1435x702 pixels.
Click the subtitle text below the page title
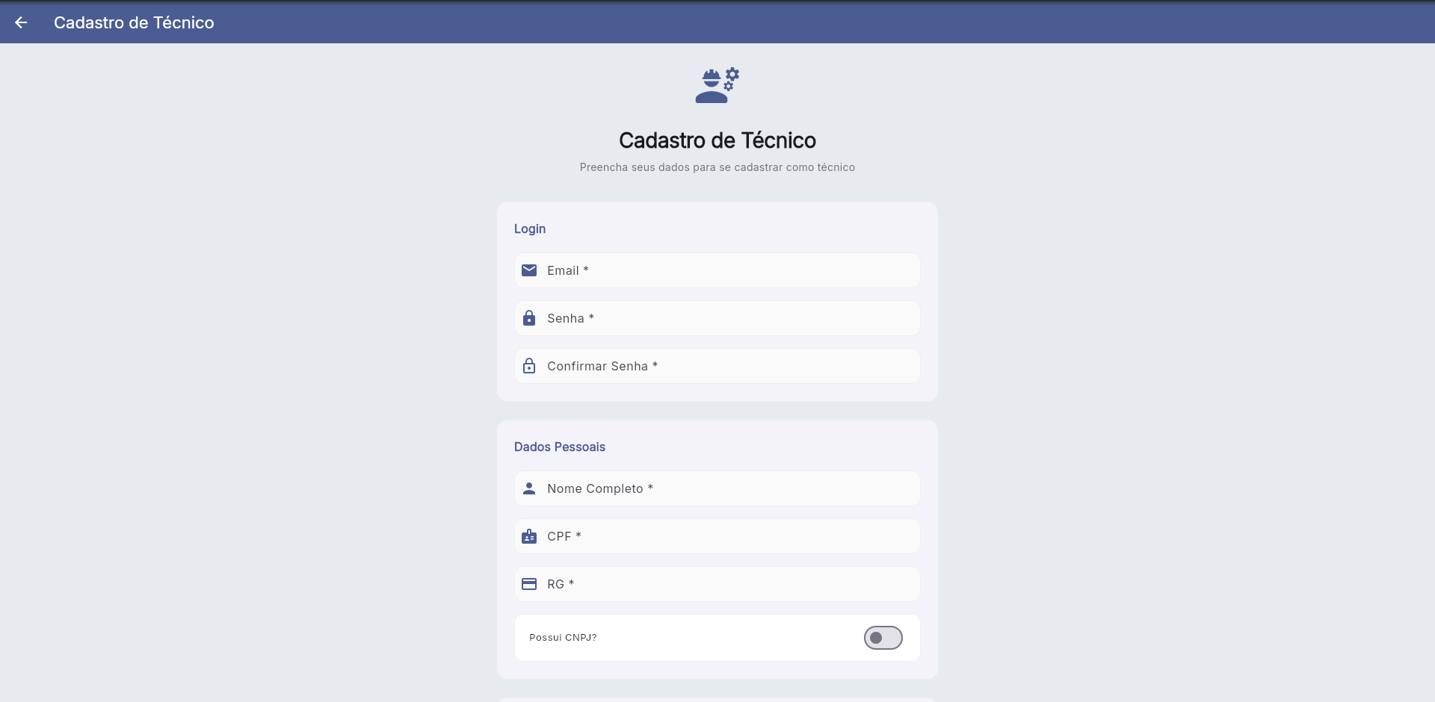[x=717, y=167]
